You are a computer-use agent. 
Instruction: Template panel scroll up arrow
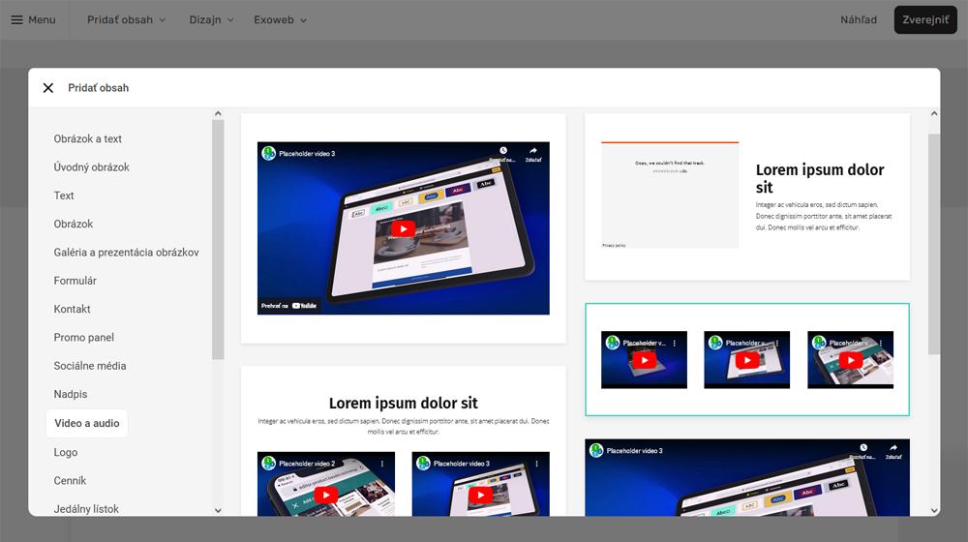(934, 113)
